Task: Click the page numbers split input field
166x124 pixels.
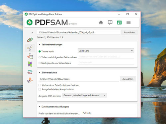Action: 106,57
